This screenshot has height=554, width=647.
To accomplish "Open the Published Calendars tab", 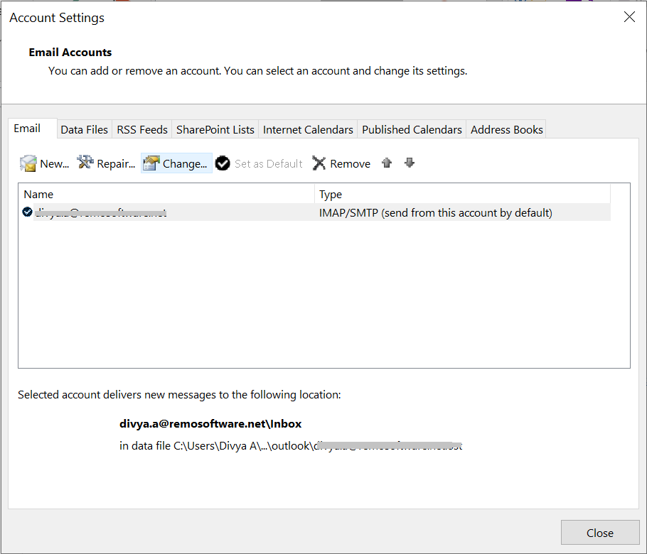I will [x=412, y=129].
